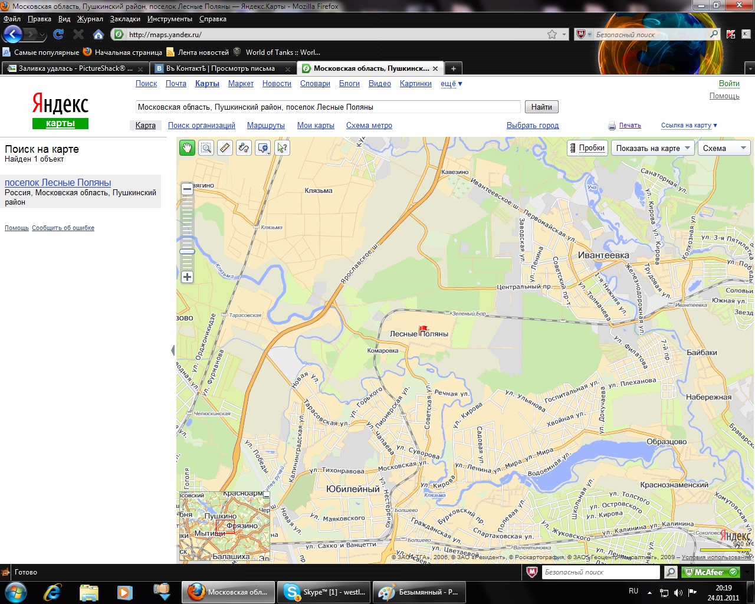Open a new browser tab

[453, 68]
